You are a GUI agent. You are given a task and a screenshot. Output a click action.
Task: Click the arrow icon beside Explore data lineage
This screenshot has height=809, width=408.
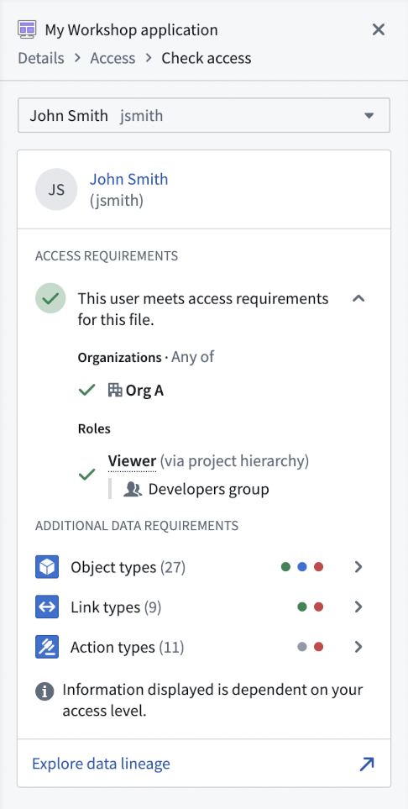[x=366, y=764]
